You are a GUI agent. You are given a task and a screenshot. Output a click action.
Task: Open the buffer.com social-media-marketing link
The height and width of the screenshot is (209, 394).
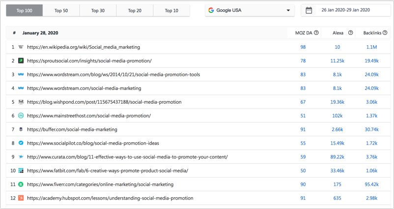[x=72, y=129]
